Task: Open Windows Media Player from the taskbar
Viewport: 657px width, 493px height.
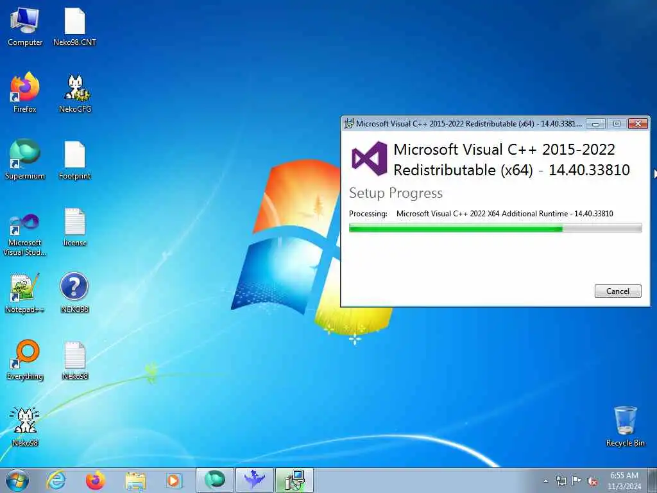Action: 174,480
